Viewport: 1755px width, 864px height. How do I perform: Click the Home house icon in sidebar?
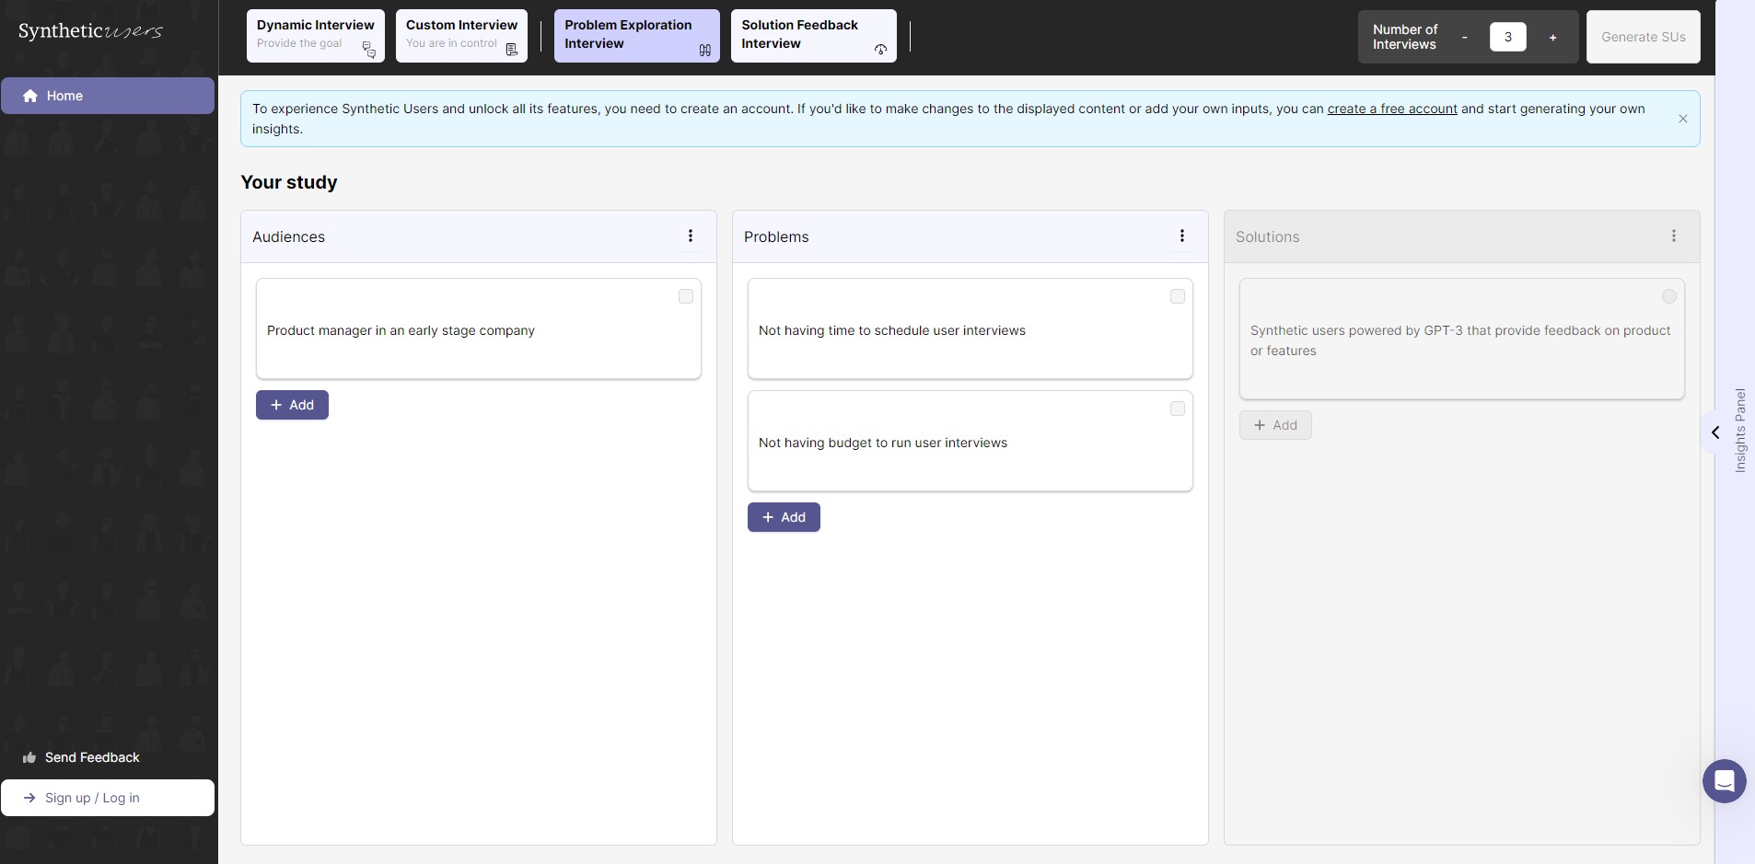(30, 96)
